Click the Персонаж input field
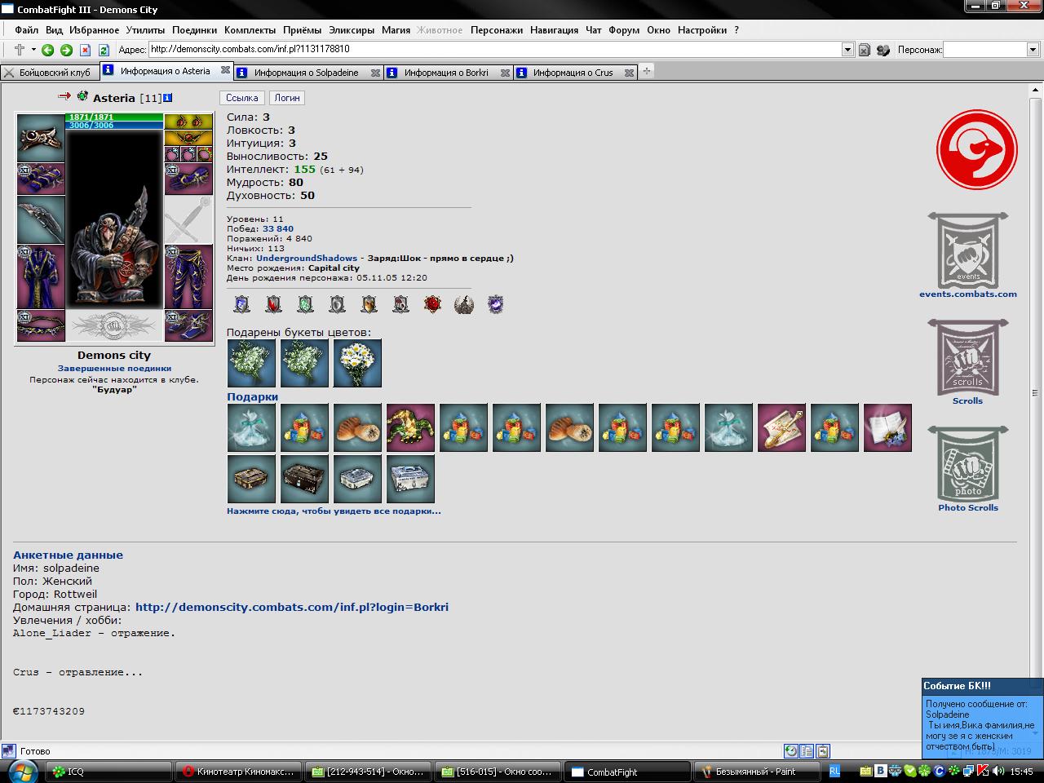Screen dimensions: 1044x783 (x=984, y=50)
